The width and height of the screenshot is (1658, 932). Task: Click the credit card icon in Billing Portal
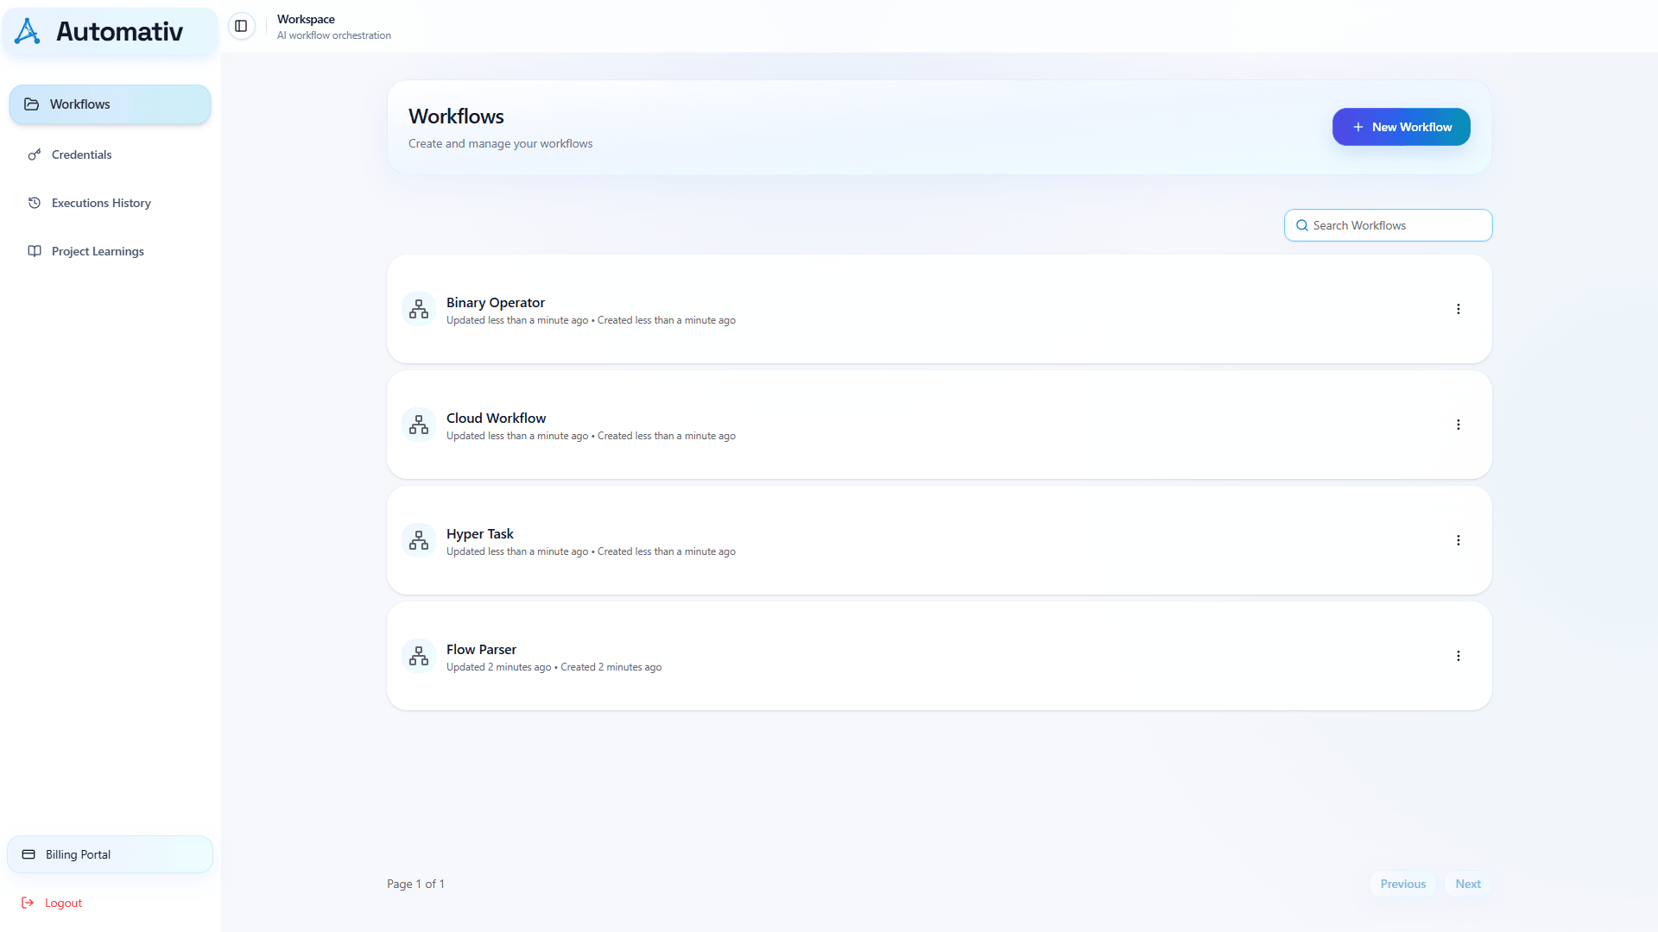pyautogui.click(x=28, y=854)
